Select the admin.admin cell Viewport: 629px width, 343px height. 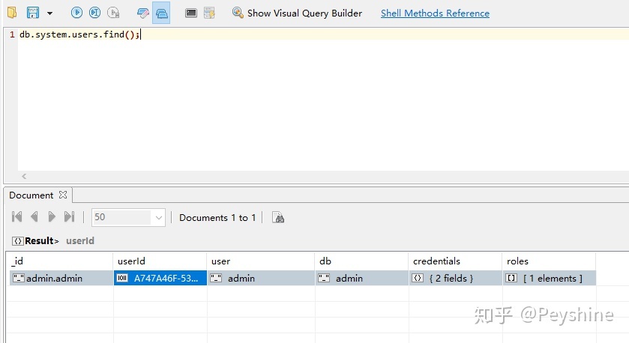61,278
